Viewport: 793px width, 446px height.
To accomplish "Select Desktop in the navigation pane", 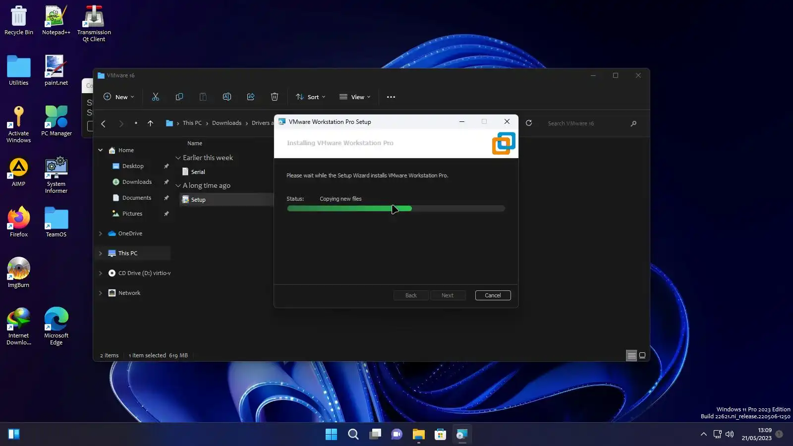I will coord(133,166).
